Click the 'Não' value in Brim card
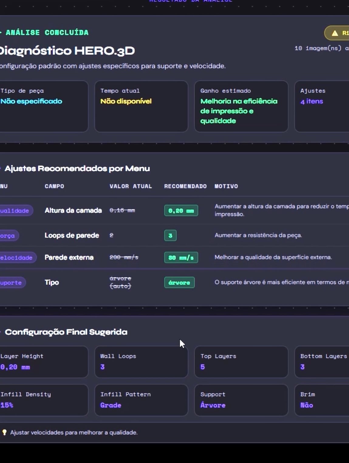Viewport: 349px width, 463px height. click(306, 405)
